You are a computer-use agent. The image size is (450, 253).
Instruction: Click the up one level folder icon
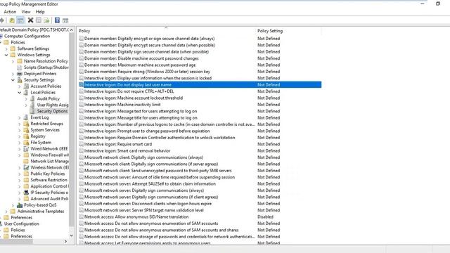point(12,20)
